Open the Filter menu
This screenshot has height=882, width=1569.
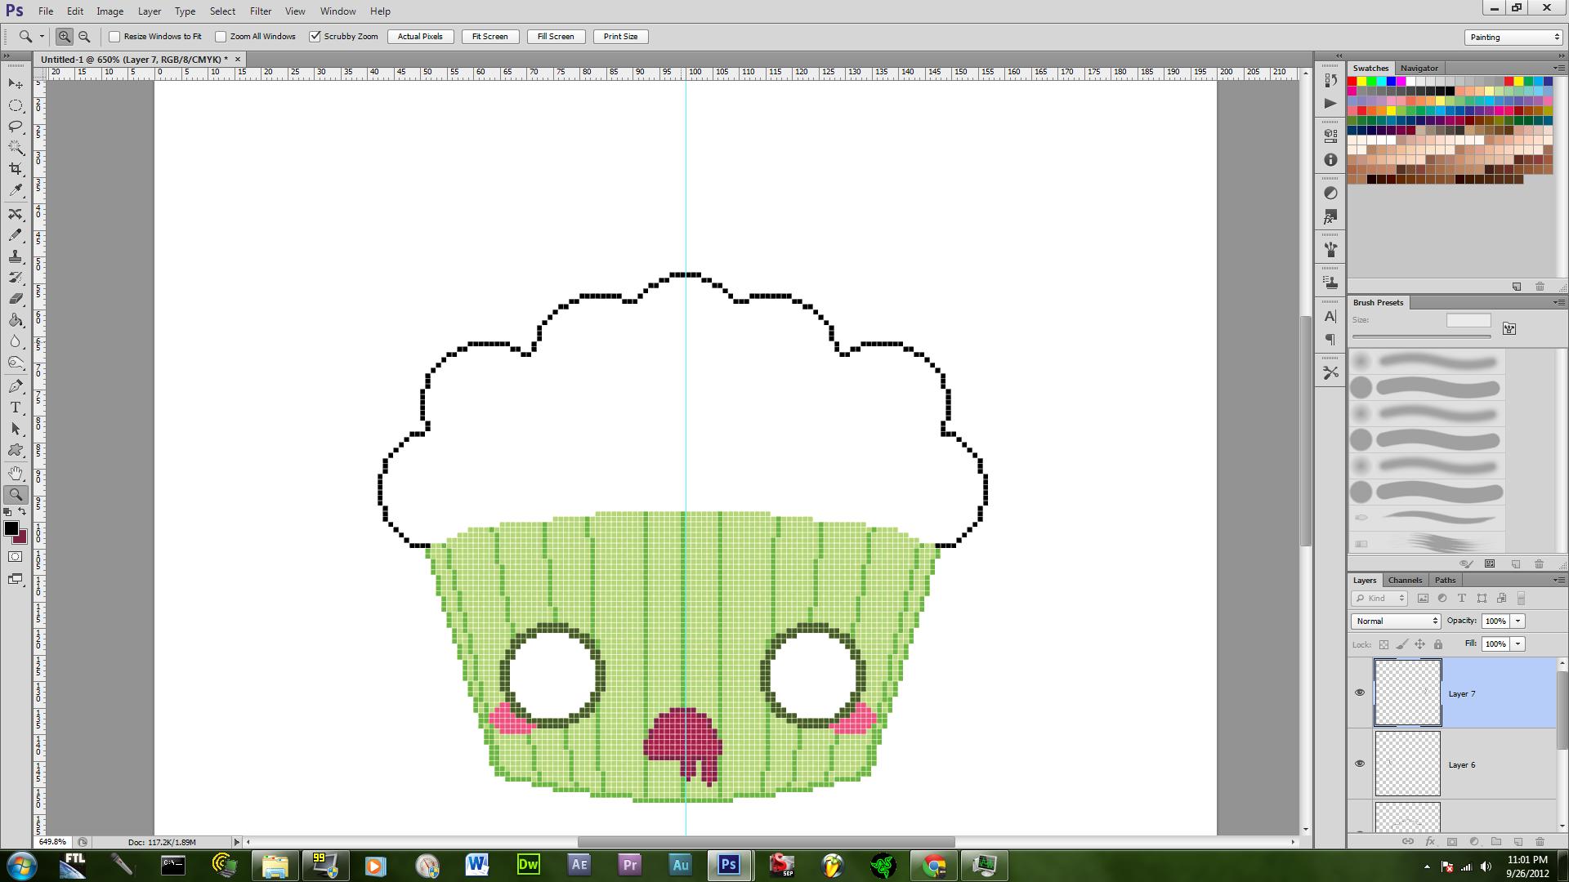[x=261, y=11]
